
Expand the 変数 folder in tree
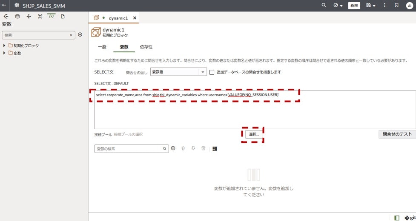point(4,53)
